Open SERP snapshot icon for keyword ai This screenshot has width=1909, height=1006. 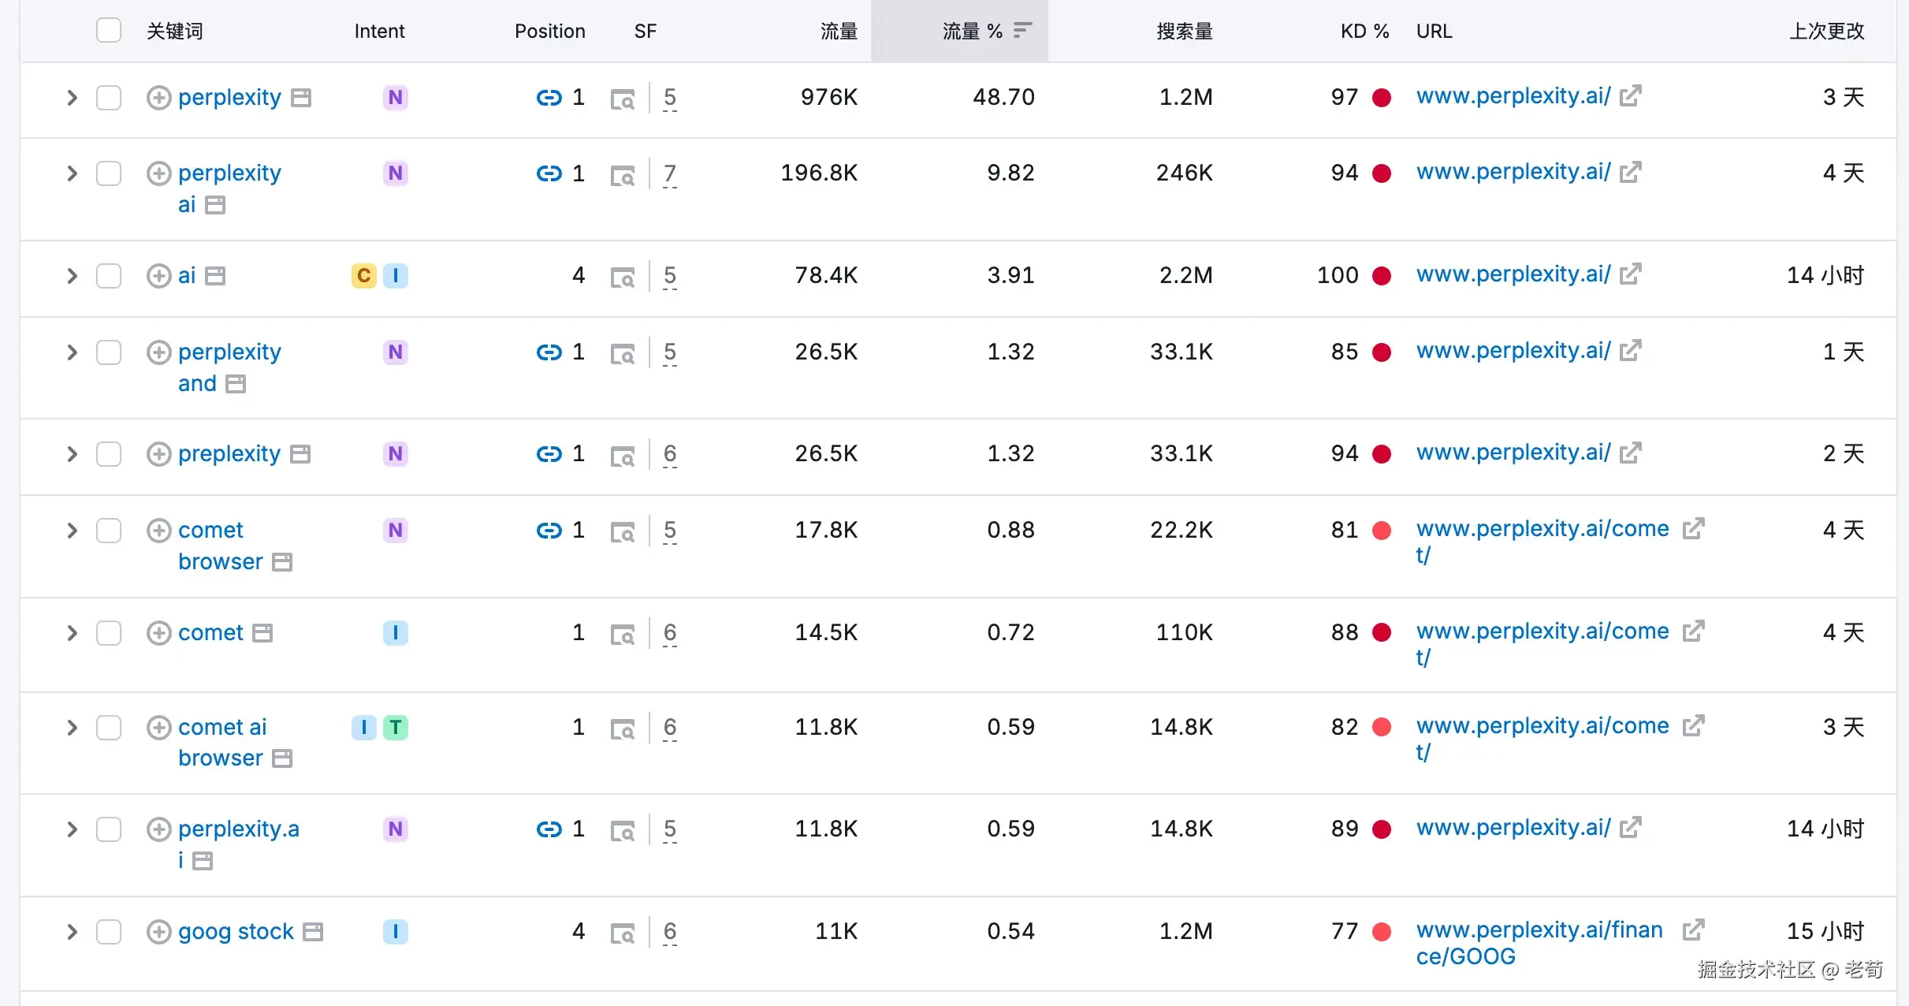coord(622,277)
